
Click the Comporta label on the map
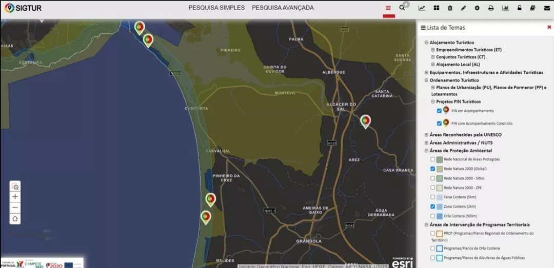click(196, 109)
